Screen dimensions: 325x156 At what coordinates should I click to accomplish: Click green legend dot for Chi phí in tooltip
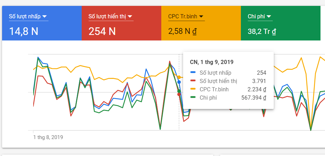(x=193, y=98)
